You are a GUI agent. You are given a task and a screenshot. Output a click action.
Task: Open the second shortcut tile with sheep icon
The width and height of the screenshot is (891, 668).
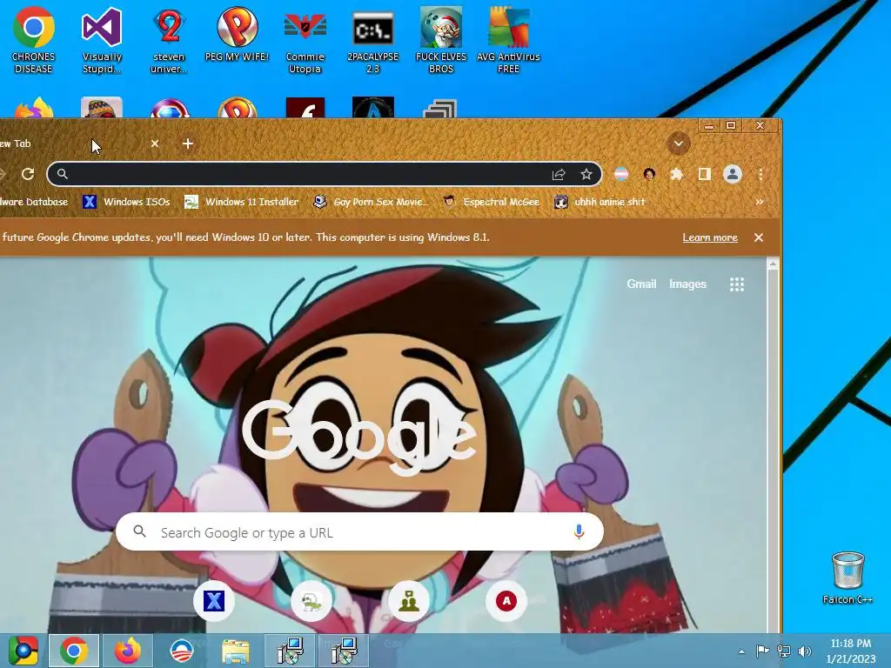(x=312, y=601)
